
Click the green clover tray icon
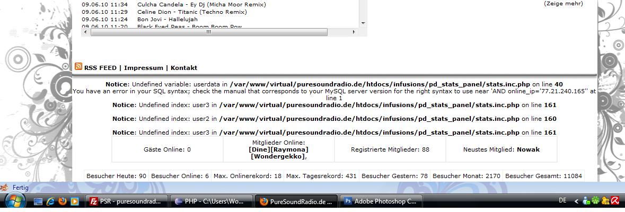pyautogui.click(x=595, y=201)
